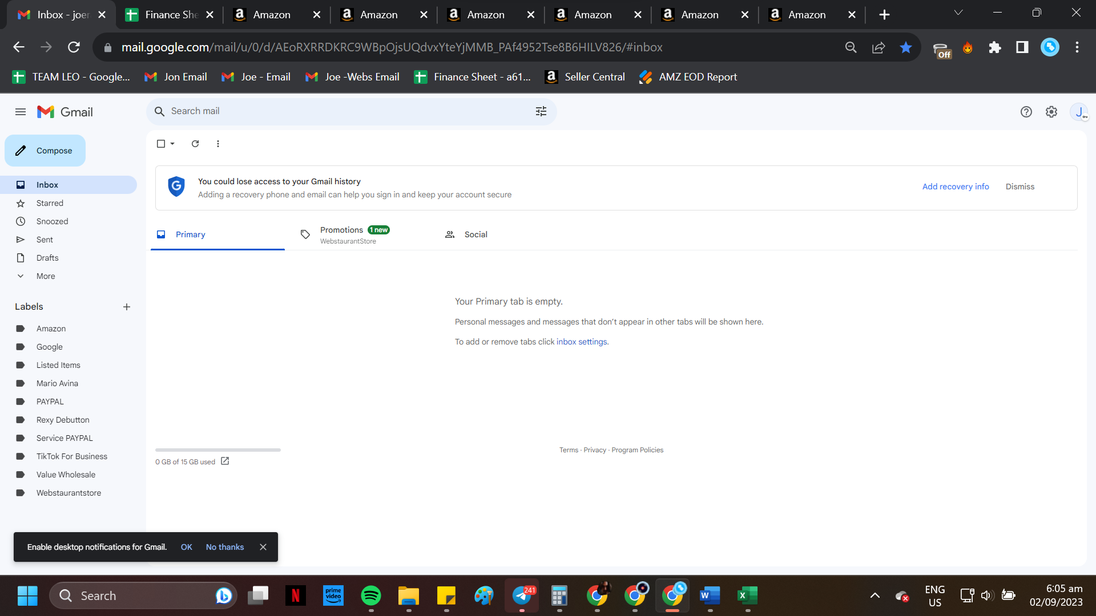
Task: Tick the select all messages checkbox
Action: [161, 144]
